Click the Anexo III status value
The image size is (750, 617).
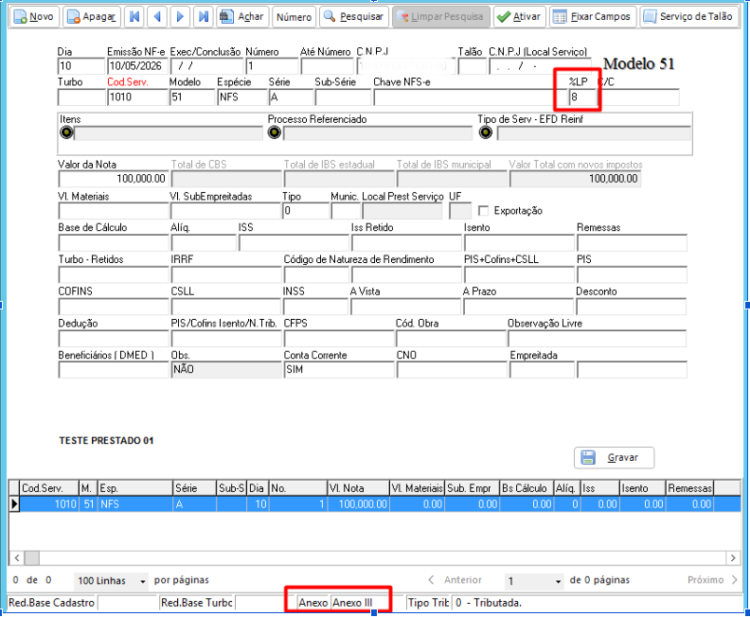(x=361, y=603)
